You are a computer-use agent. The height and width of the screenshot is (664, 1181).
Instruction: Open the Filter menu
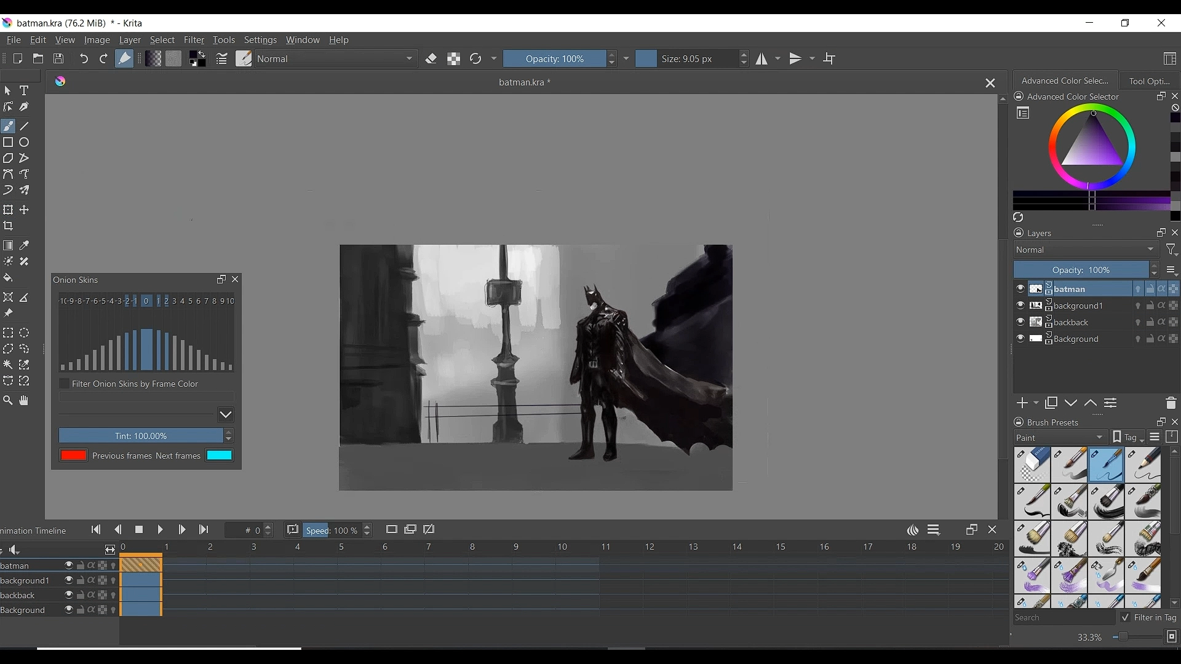[194, 40]
